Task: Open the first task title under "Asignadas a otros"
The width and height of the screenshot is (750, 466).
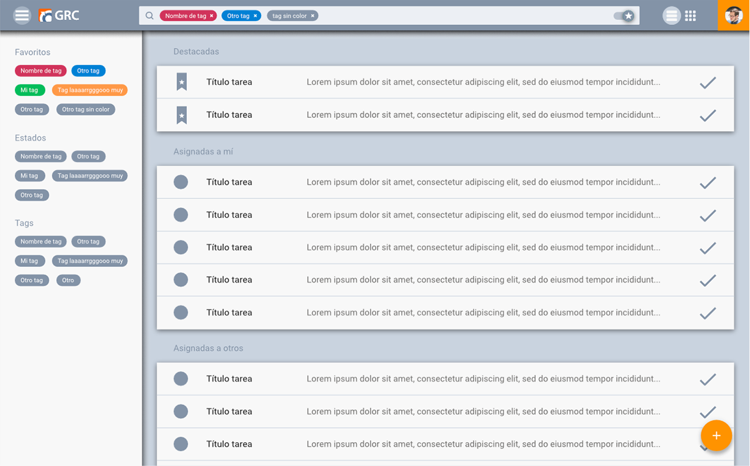Action: click(229, 379)
